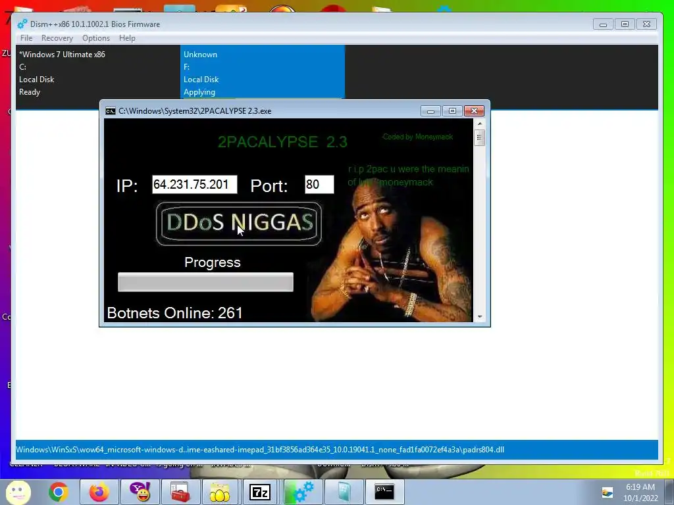Image resolution: width=674 pixels, height=505 pixels.
Task: Open the Options menu in Dism++
Action: point(96,37)
